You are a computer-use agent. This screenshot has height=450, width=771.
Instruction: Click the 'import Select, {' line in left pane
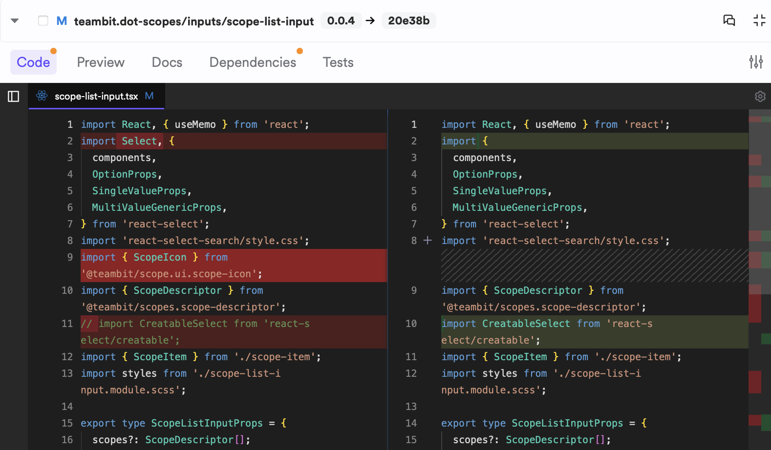[234, 141]
